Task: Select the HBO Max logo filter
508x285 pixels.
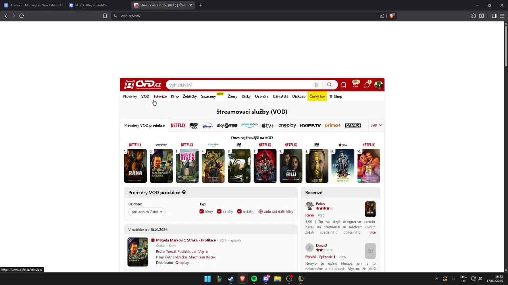Action: tap(193, 125)
